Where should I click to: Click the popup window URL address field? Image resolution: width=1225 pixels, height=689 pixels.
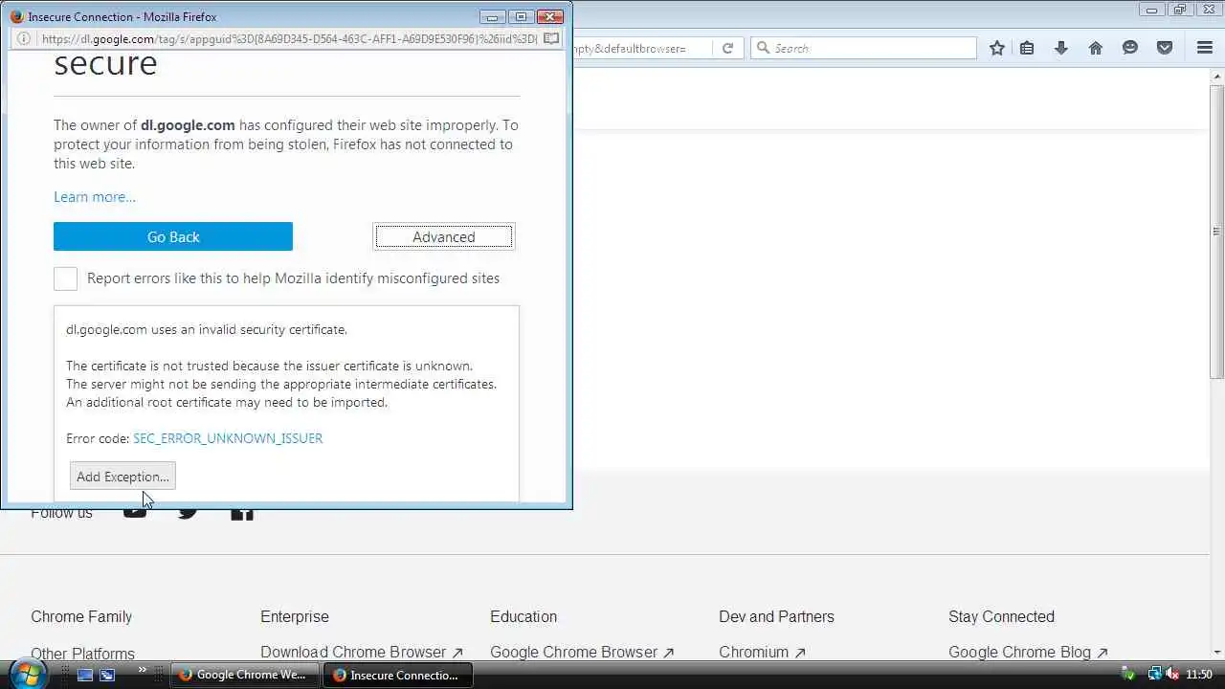click(288, 39)
